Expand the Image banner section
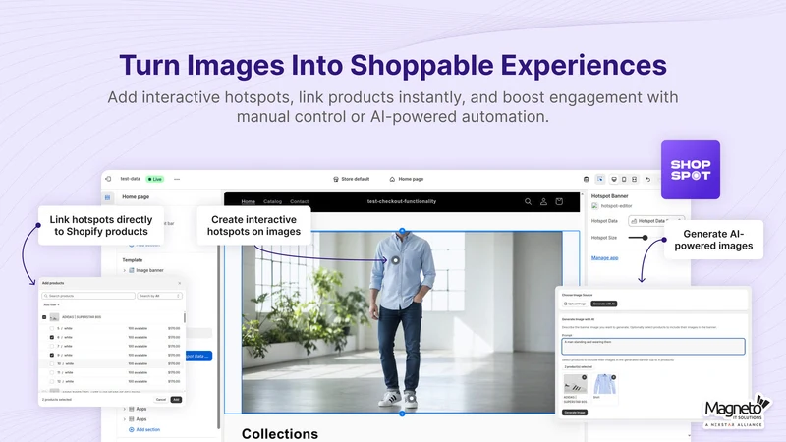Viewport: 786px width, 442px height. pyautogui.click(x=125, y=270)
